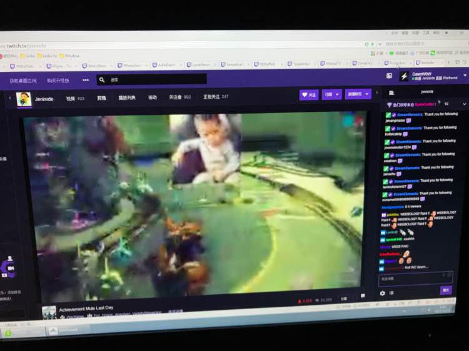Open the Links bookmark folder
Viewport: 469px width, 351px height.
click(x=28, y=56)
